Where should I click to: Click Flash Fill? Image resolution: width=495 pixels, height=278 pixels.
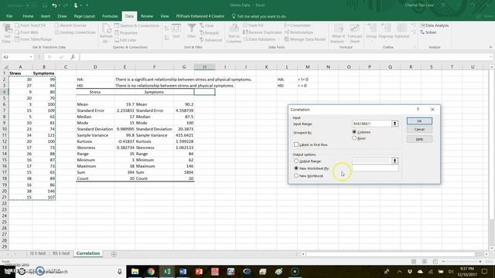(x=253, y=25)
